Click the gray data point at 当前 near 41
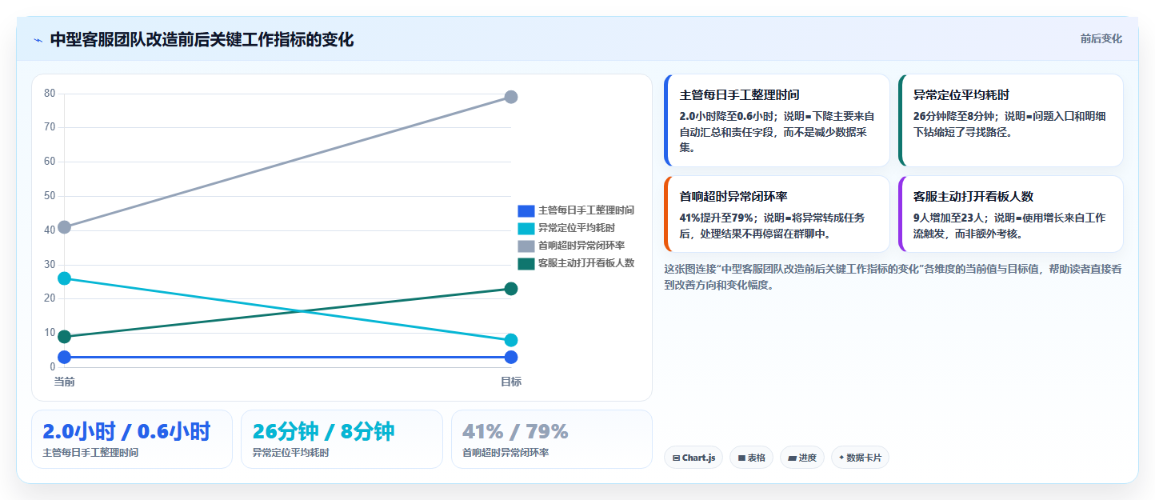Screen dimensions: 1155x500 tap(64, 227)
